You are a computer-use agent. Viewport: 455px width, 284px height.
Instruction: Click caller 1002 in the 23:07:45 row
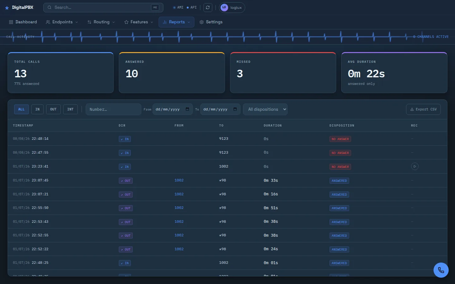click(179, 180)
